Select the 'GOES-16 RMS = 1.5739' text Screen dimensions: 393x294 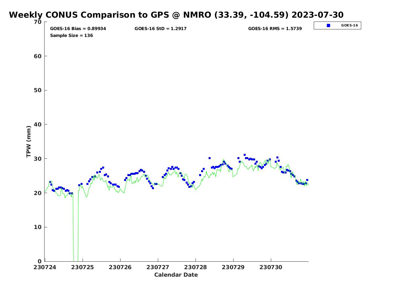click(x=275, y=29)
